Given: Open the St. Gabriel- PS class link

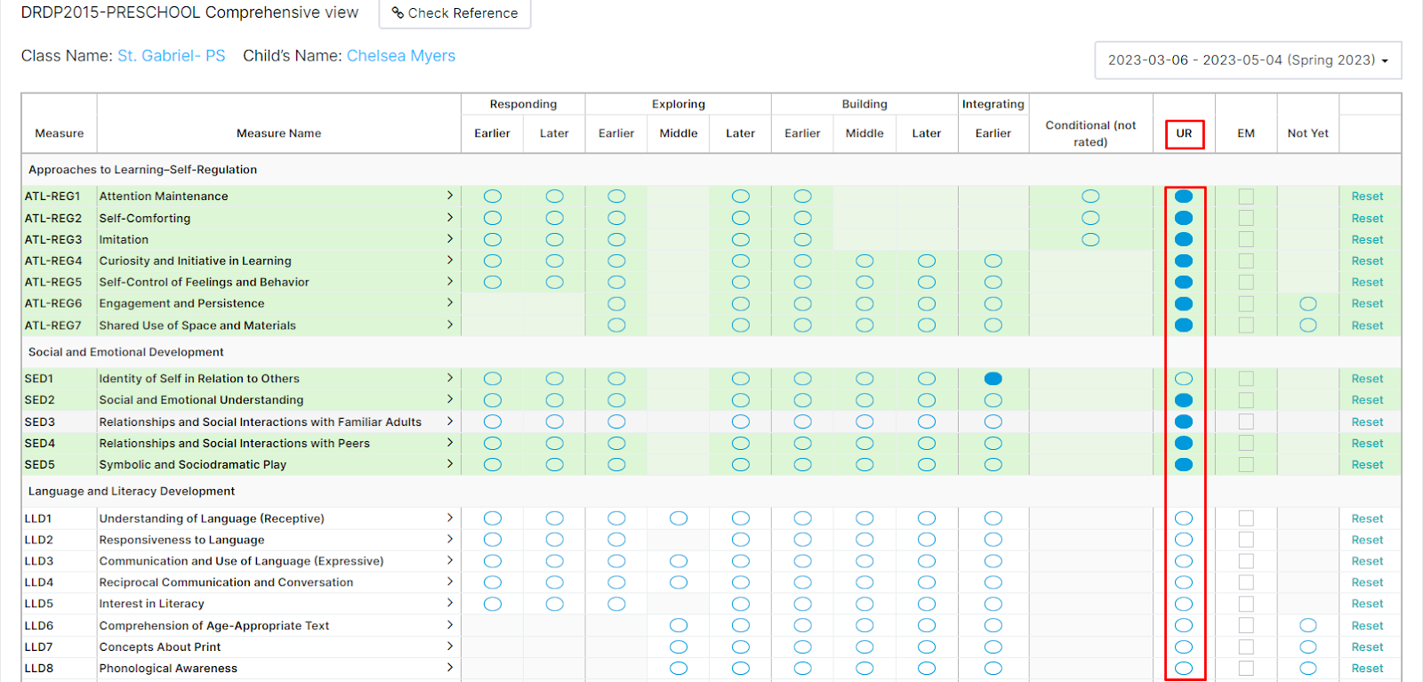Looking at the screenshot, I should [x=172, y=56].
